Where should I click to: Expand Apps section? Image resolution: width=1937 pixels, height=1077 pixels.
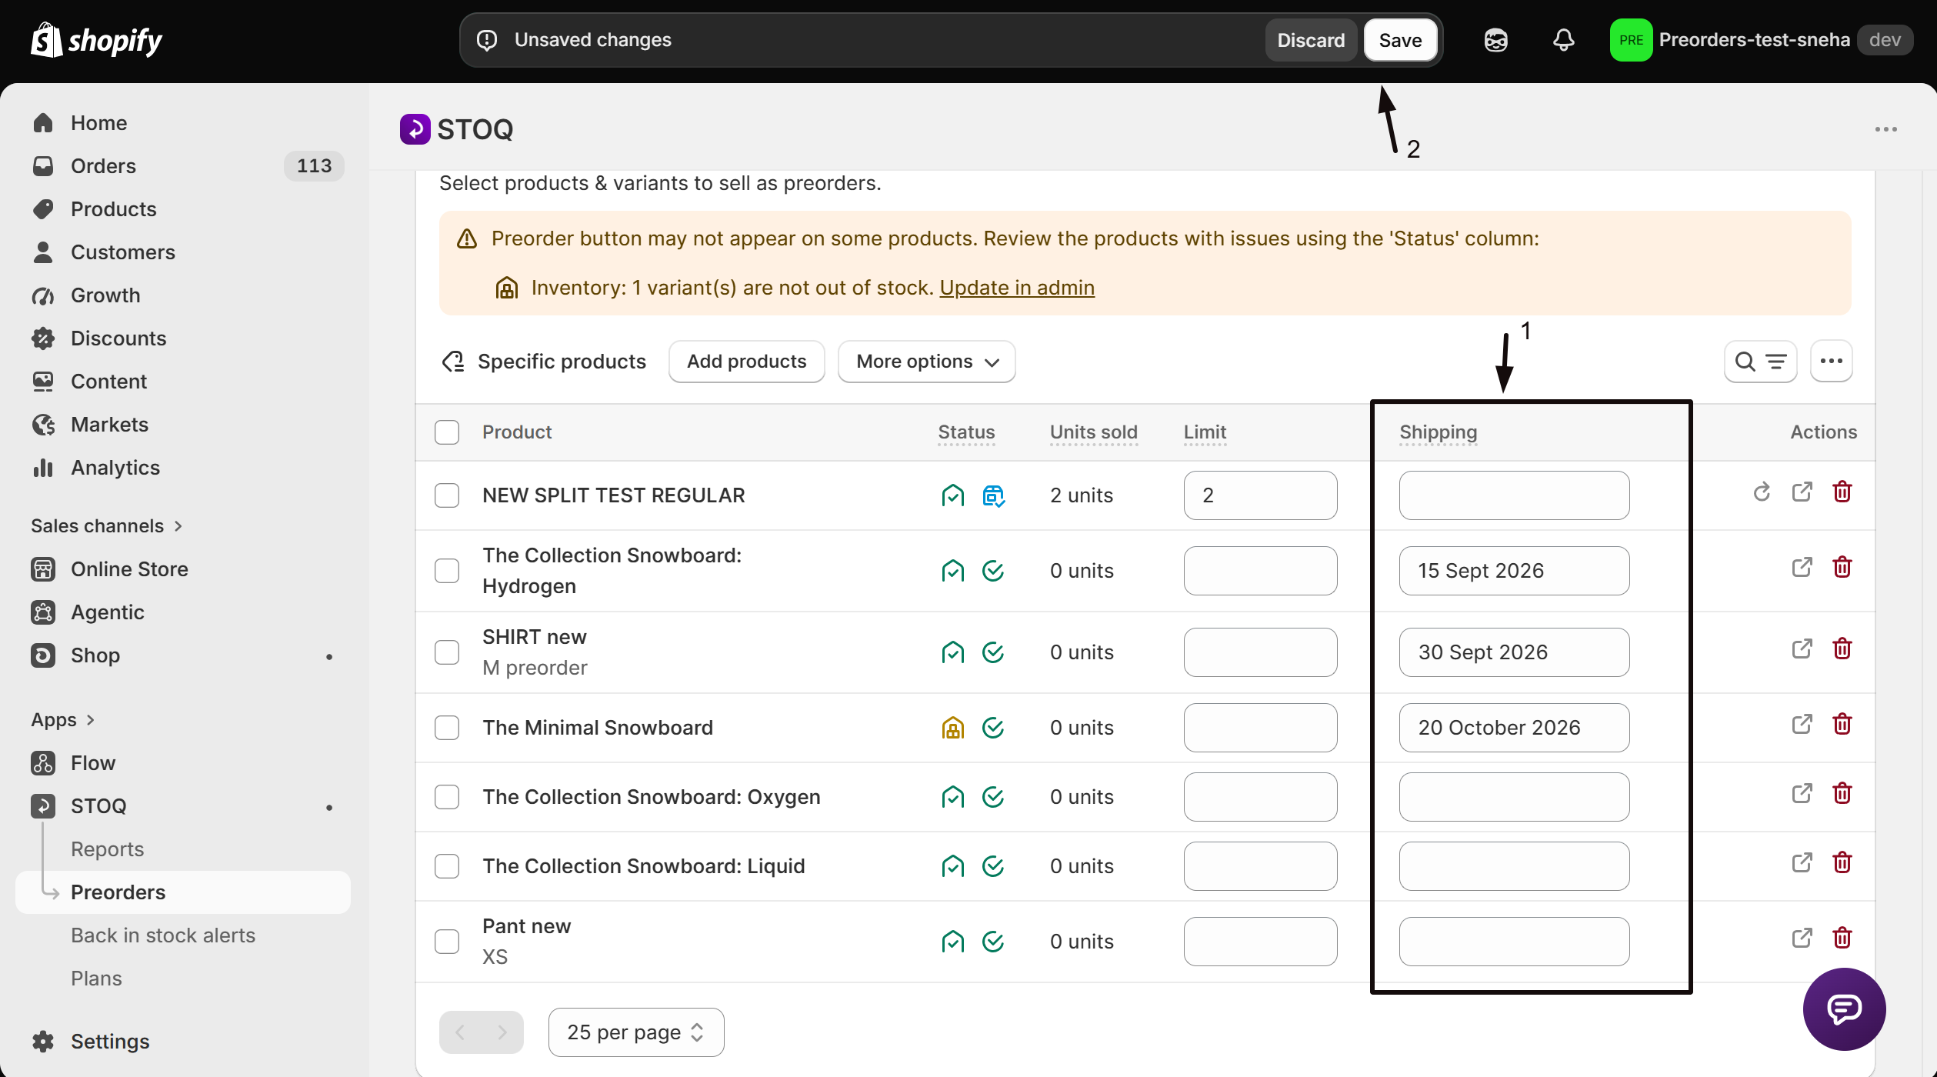pyautogui.click(x=62, y=720)
